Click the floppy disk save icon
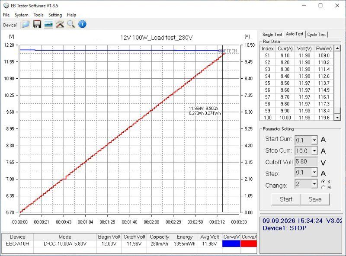Screen dimensions: 346x256 (37, 24)
